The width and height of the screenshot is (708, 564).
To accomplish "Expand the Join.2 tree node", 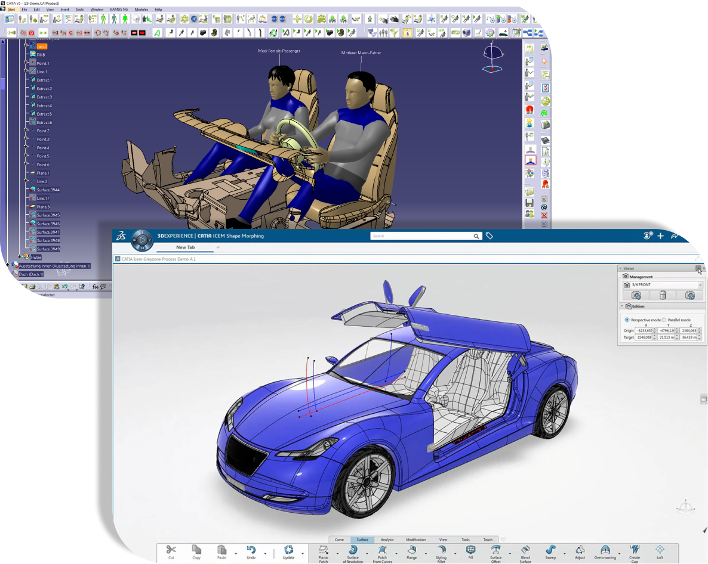I will pos(26,45).
